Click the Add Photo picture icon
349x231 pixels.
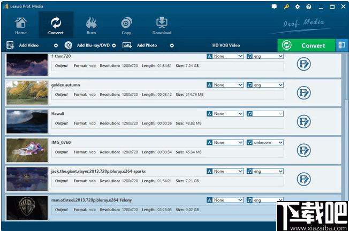tap(127, 45)
